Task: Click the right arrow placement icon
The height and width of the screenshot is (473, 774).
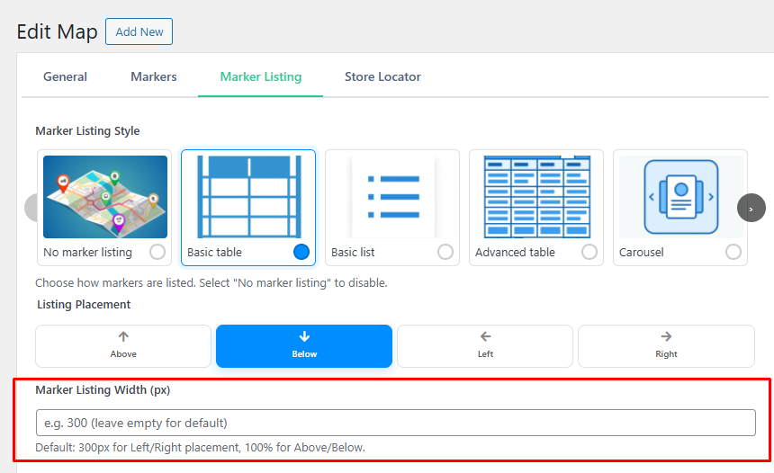Action: (666, 337)
